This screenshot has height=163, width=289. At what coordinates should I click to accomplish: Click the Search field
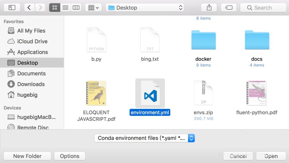click(263, 8)
